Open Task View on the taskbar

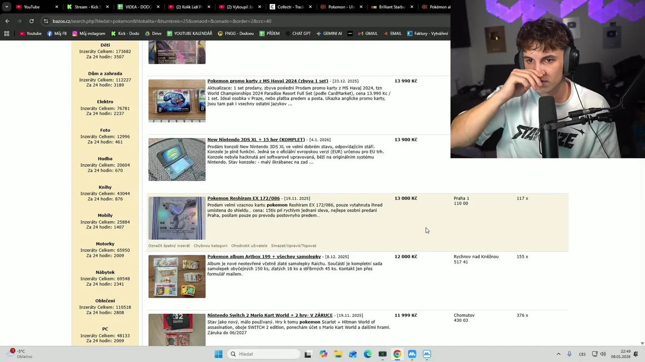(x=308, y=354)
